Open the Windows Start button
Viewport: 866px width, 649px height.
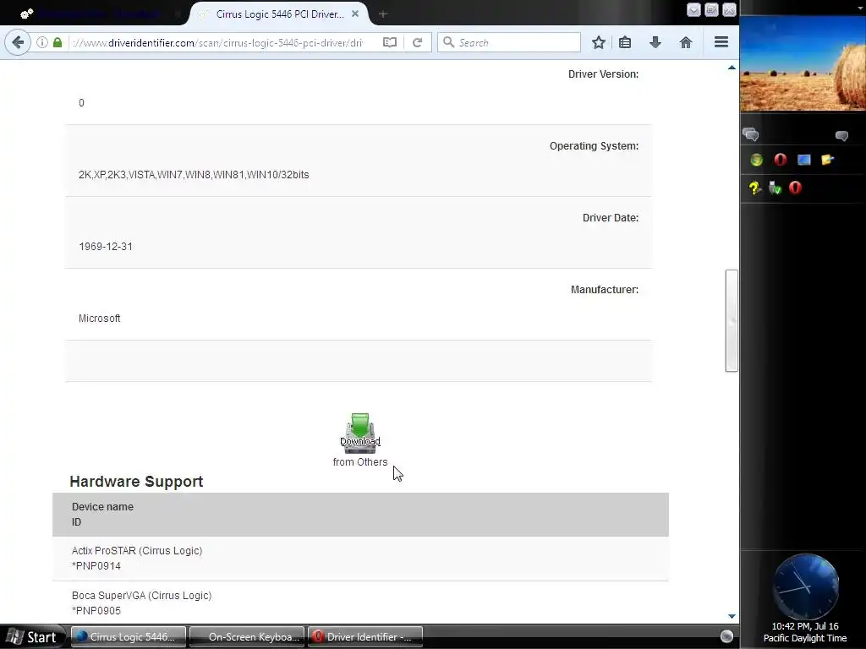coord(33,637)
